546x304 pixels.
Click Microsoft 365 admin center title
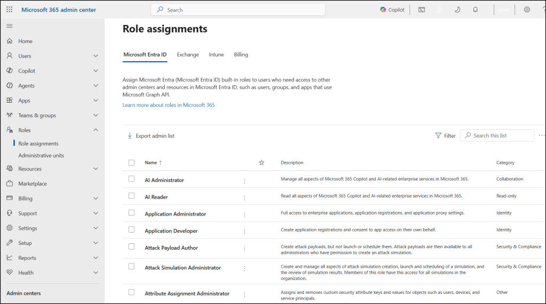[x=59, y=10]
